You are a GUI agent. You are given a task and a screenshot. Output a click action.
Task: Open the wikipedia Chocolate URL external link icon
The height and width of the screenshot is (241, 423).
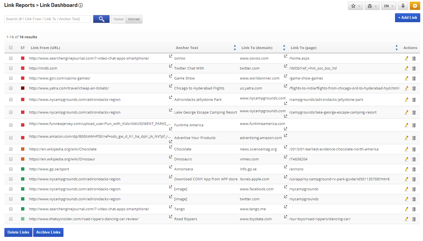pos(171,147)
